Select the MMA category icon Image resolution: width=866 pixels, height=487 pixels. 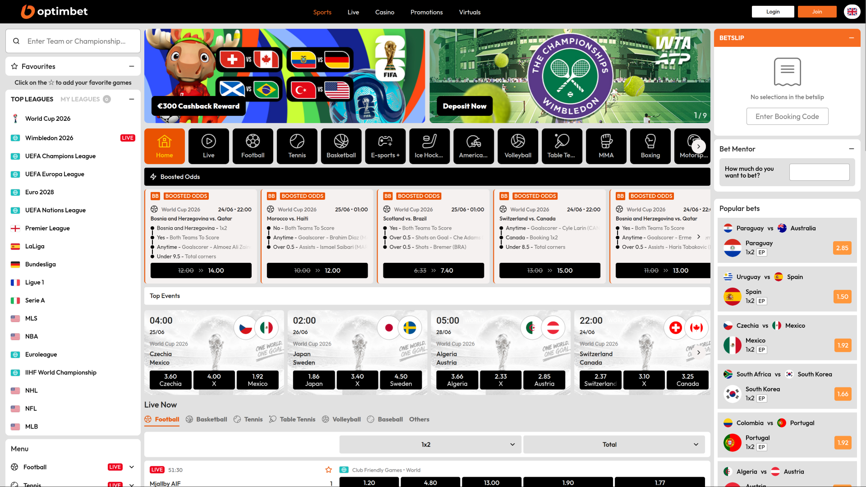pyautogui.click(x=606, y=146)
